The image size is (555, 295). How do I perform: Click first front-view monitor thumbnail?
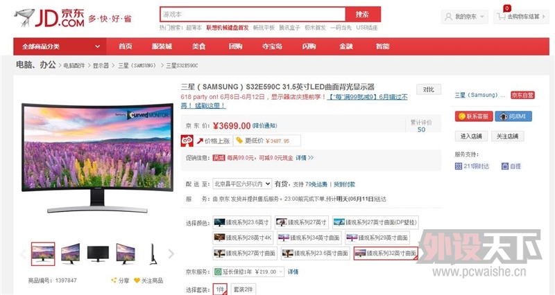click(x=43, y=253)
